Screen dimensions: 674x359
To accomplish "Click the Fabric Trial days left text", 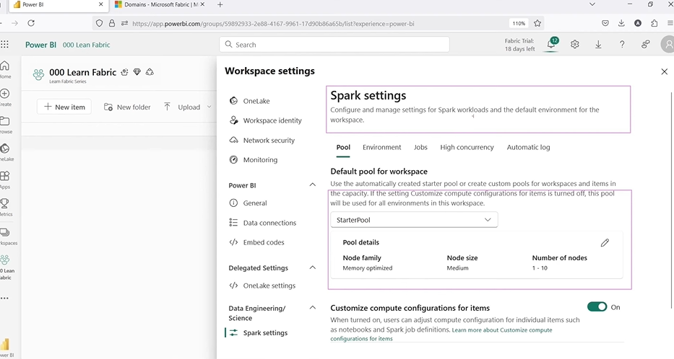I will click(519, 45).
